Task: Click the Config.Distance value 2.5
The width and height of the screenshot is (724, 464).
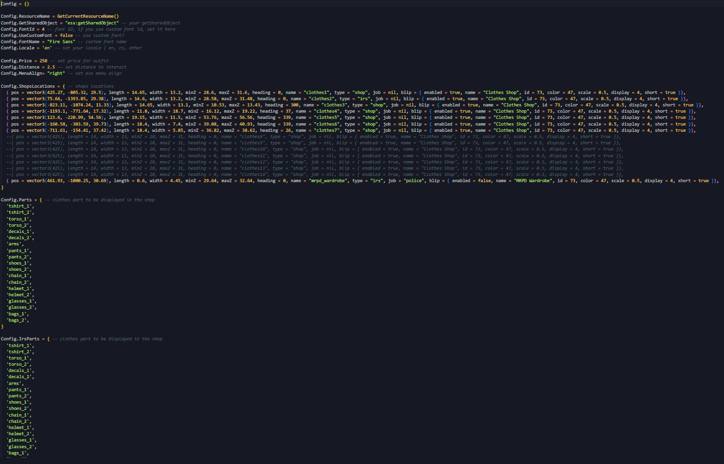Action: (x=51, y=67)
